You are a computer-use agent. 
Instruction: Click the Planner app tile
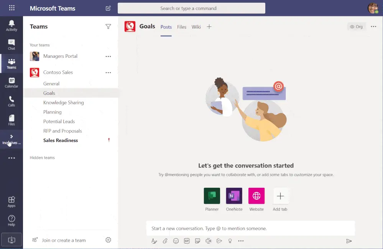click(x=212, y=196)
